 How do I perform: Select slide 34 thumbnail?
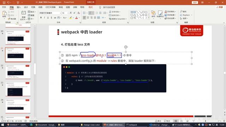(18, 106)
